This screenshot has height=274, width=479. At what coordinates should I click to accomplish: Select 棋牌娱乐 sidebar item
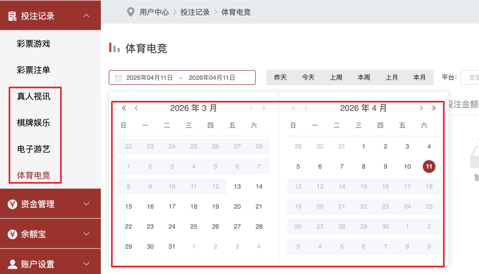point(34,123)
